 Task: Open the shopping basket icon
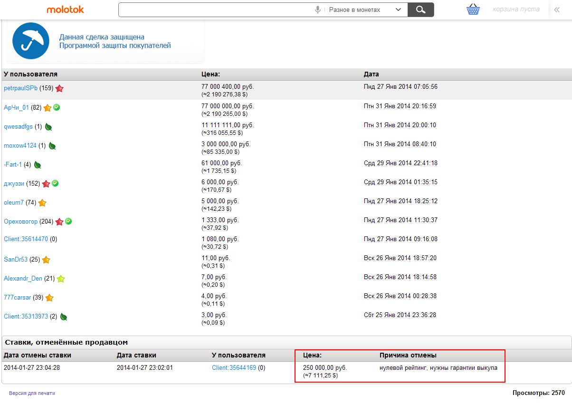tap(473, 9)
